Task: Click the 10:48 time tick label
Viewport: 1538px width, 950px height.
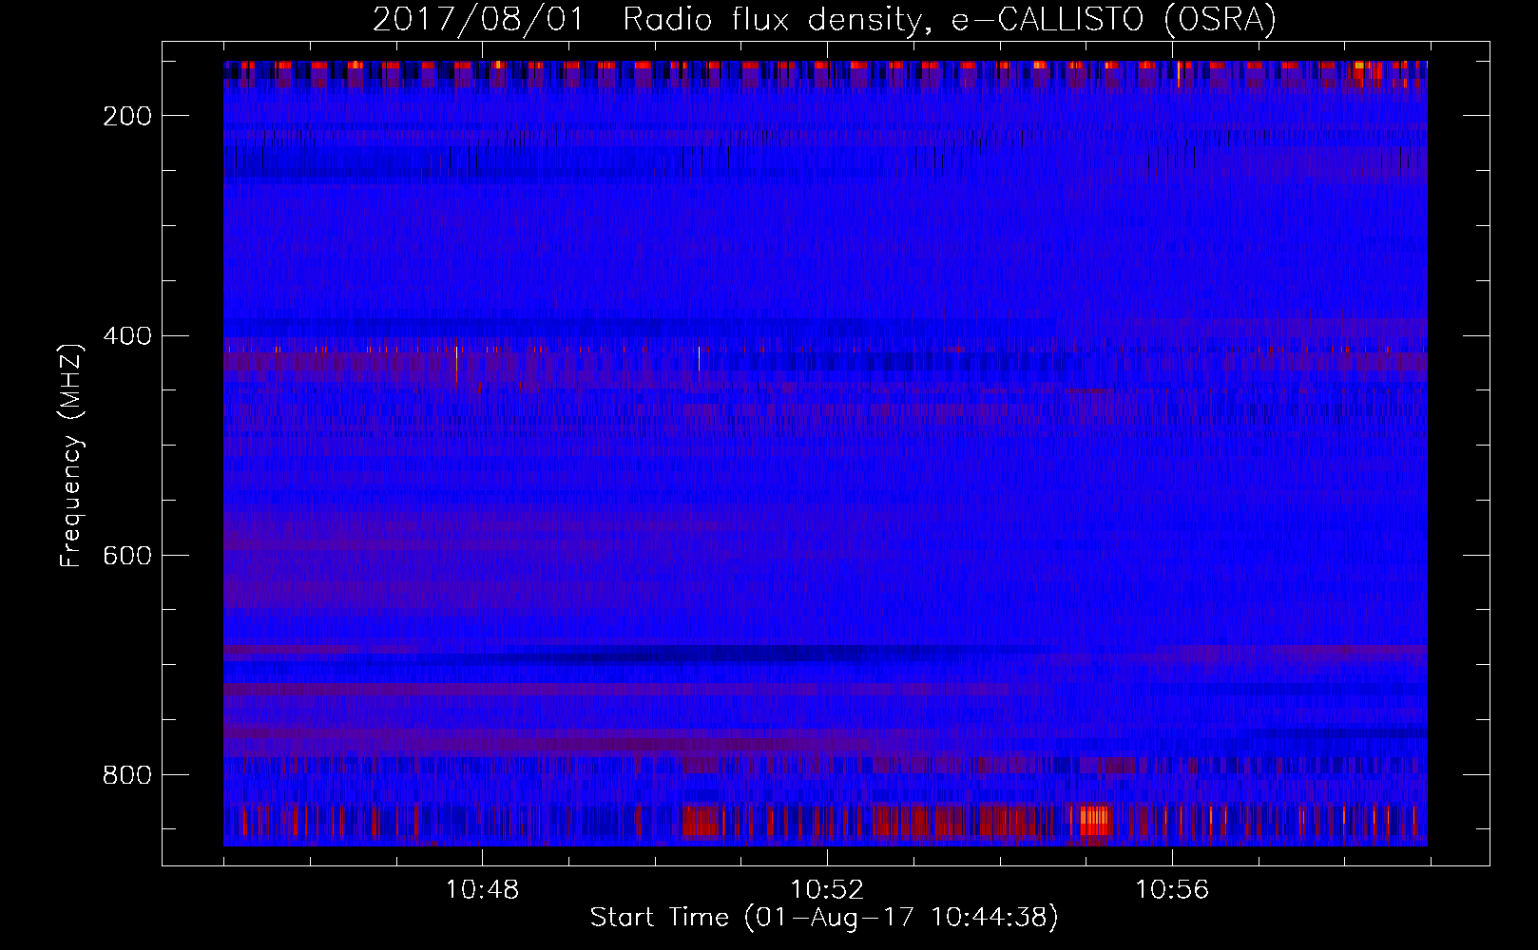Action: [x=482, y=890]
